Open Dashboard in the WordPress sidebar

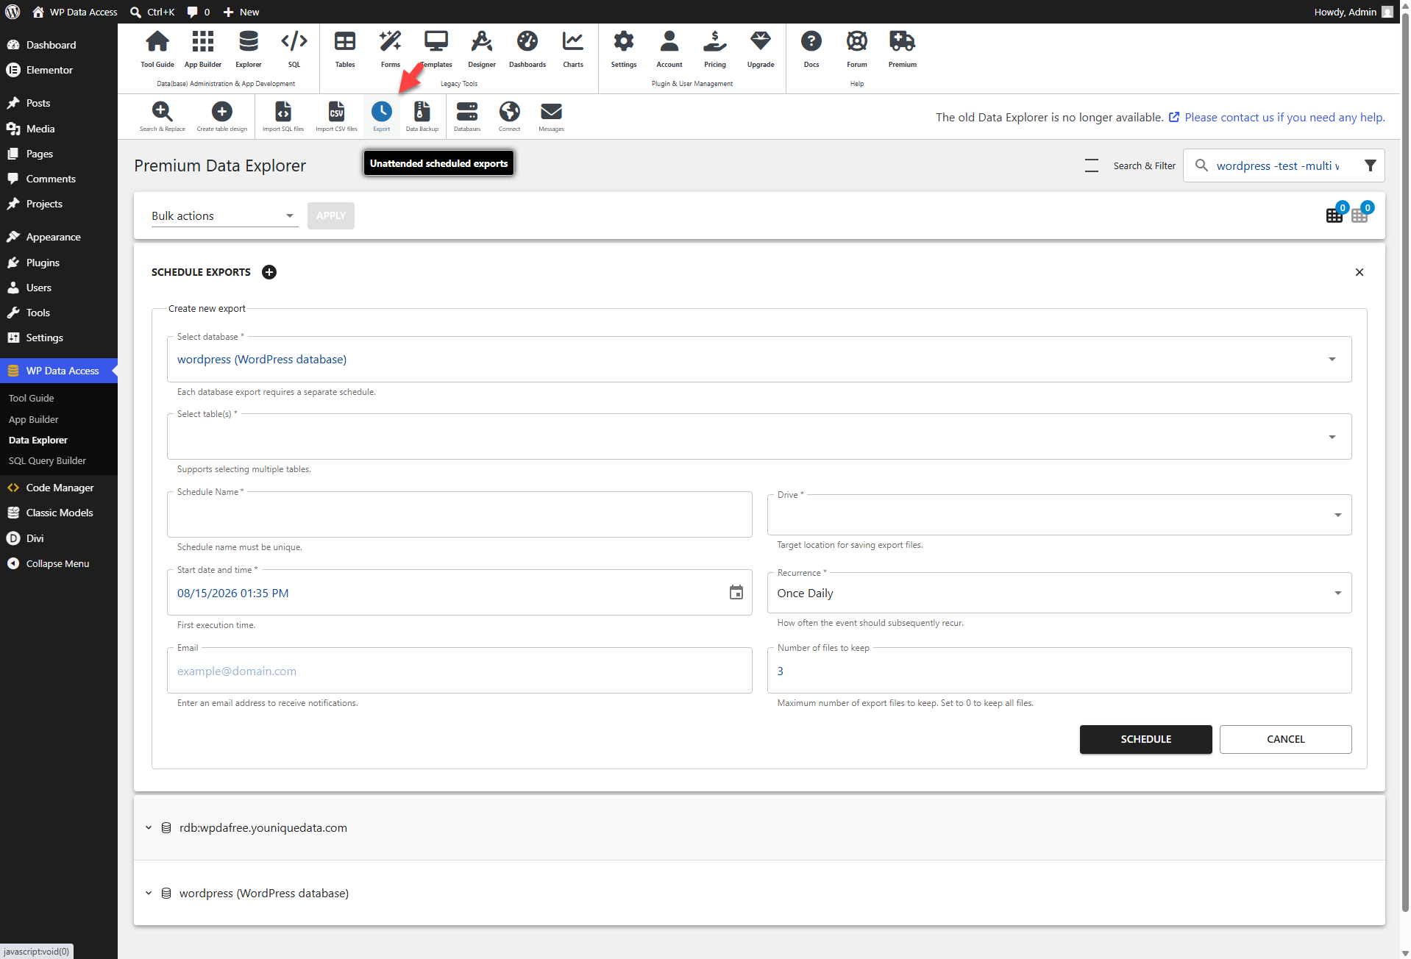[51, 45]
